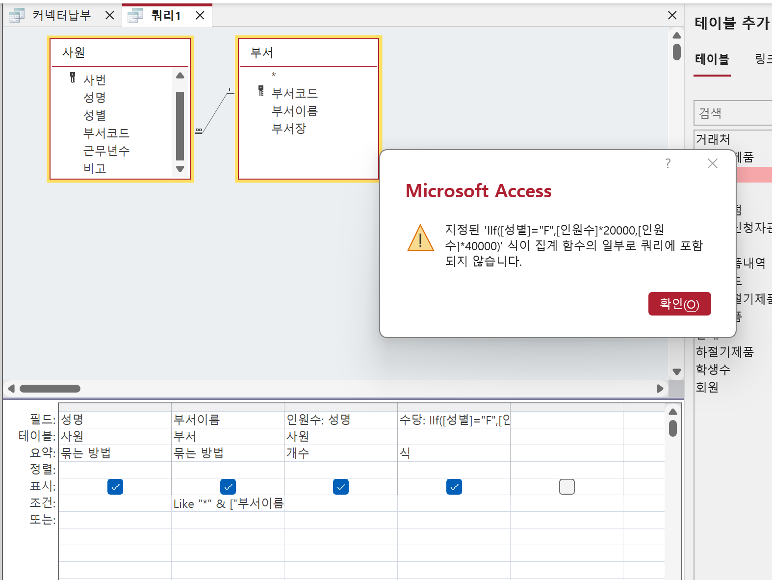Enable the 표시 checkbox in the empty fifth column
The height and width of the screenshot is (580, 772).
pyautogui.click(x=566, y=487)
